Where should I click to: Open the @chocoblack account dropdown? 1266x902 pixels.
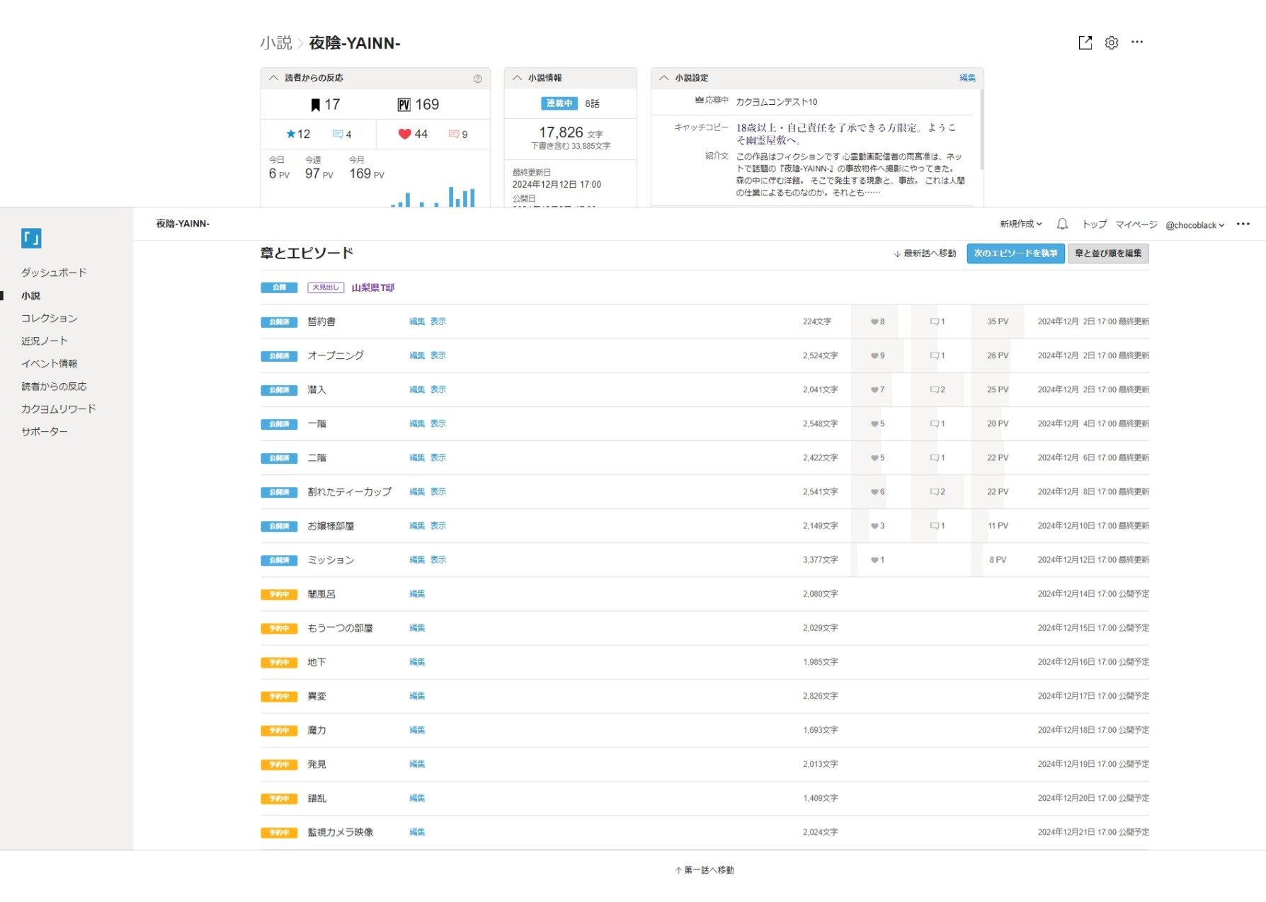pos(1194,225)
